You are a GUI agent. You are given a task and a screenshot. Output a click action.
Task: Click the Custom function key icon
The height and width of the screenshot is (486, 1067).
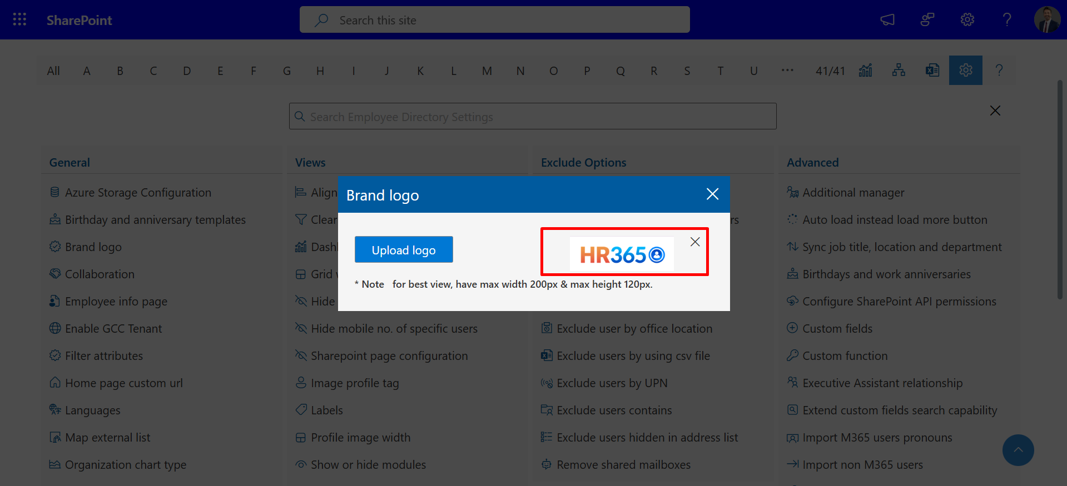(792, 355)
